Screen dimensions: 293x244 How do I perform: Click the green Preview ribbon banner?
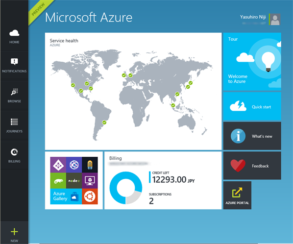pos(39,10)
